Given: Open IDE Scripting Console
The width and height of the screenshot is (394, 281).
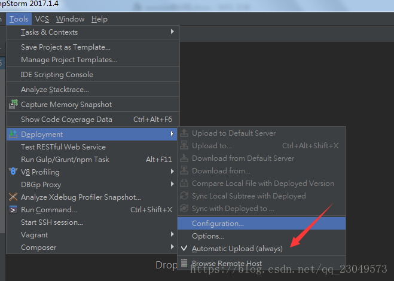Looking at the screenshot, I should point(93,74).
